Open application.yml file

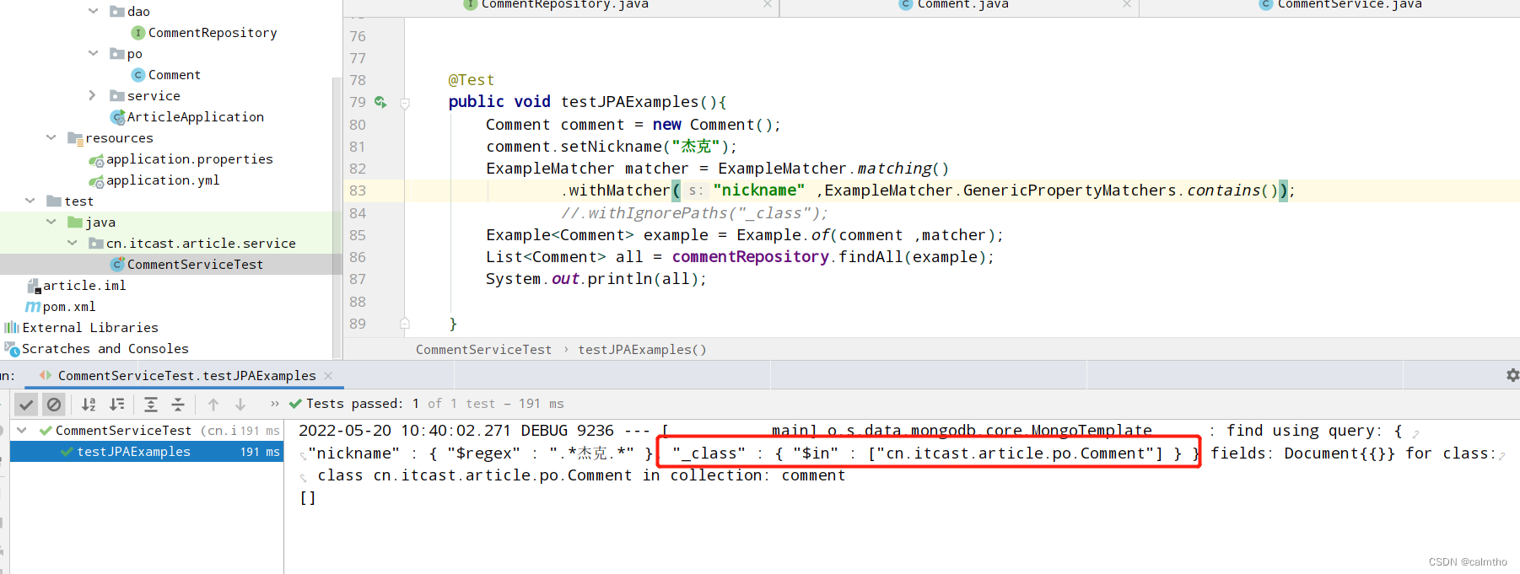pyautogui.click(x=154, y=180)
